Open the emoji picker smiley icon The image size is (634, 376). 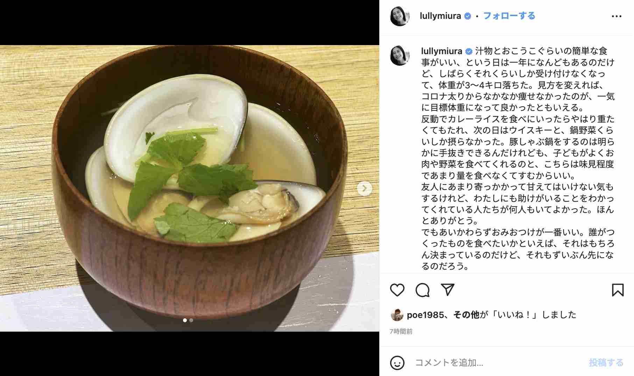(397, 363)
